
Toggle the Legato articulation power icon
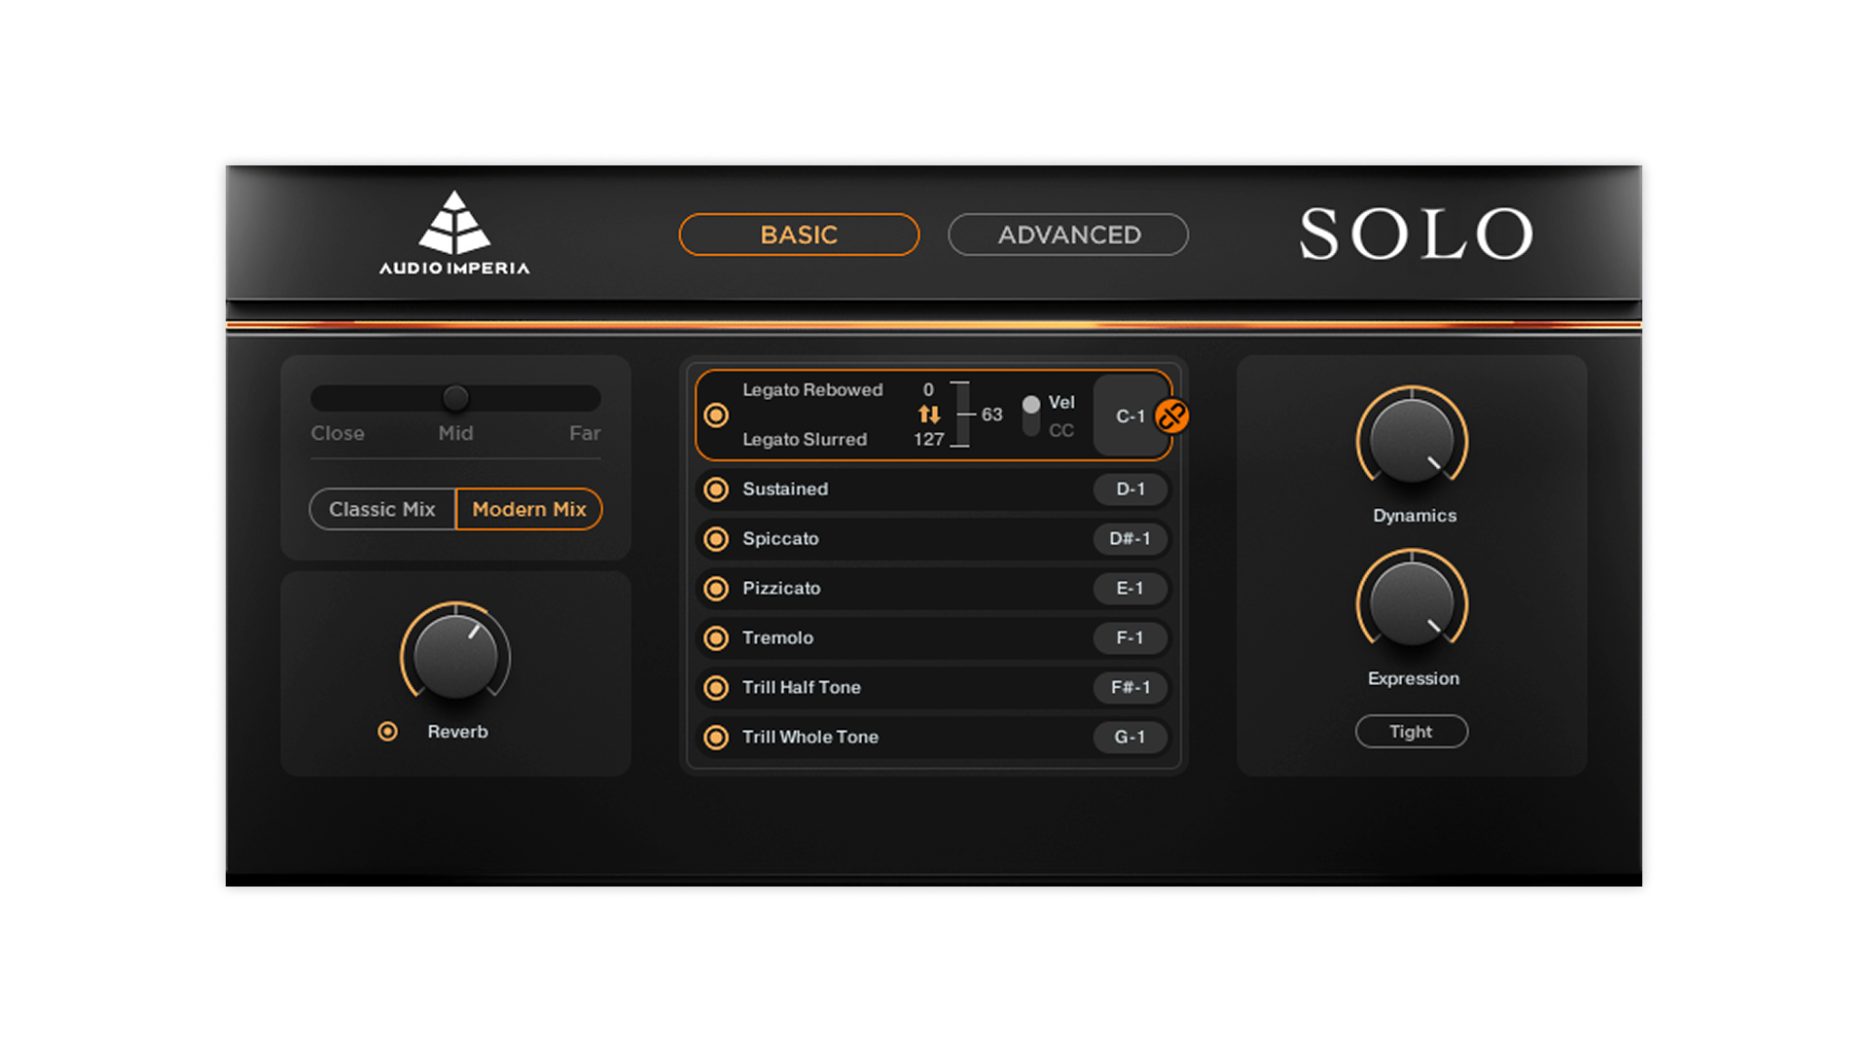(716, 416)
